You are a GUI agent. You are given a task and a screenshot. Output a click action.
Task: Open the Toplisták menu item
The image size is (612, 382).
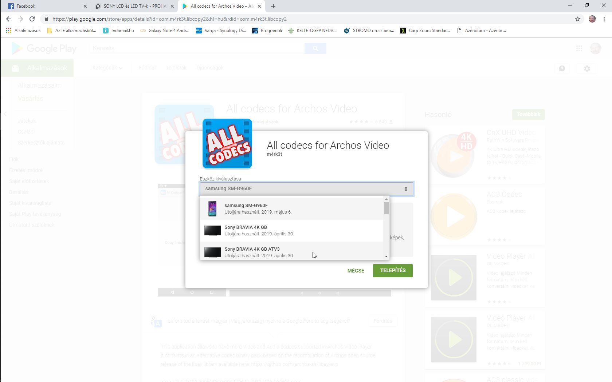[176, 68]
